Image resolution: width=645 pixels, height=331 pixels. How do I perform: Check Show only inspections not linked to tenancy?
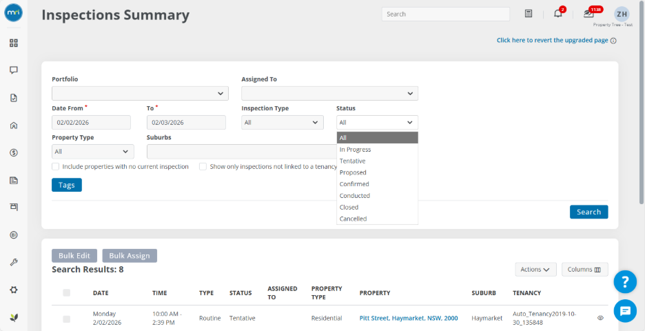(203, 167)
